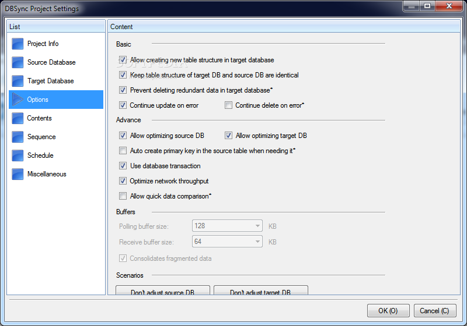The image size is (467, 326).
Task: Click the Sequence blue icon
Action: click(x=18, y=137)
